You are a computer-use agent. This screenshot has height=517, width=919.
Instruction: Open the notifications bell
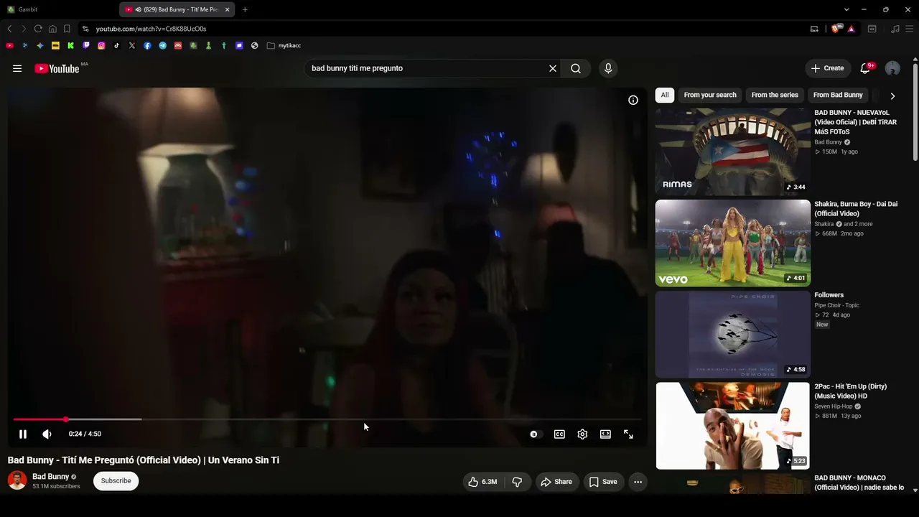(x=865, y=68)
